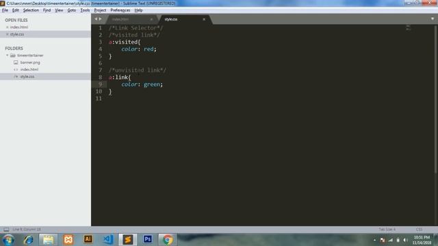Viewport: 438px width, 246px height.
Task: Click the index.html code file icon
Action: point(16,70)
